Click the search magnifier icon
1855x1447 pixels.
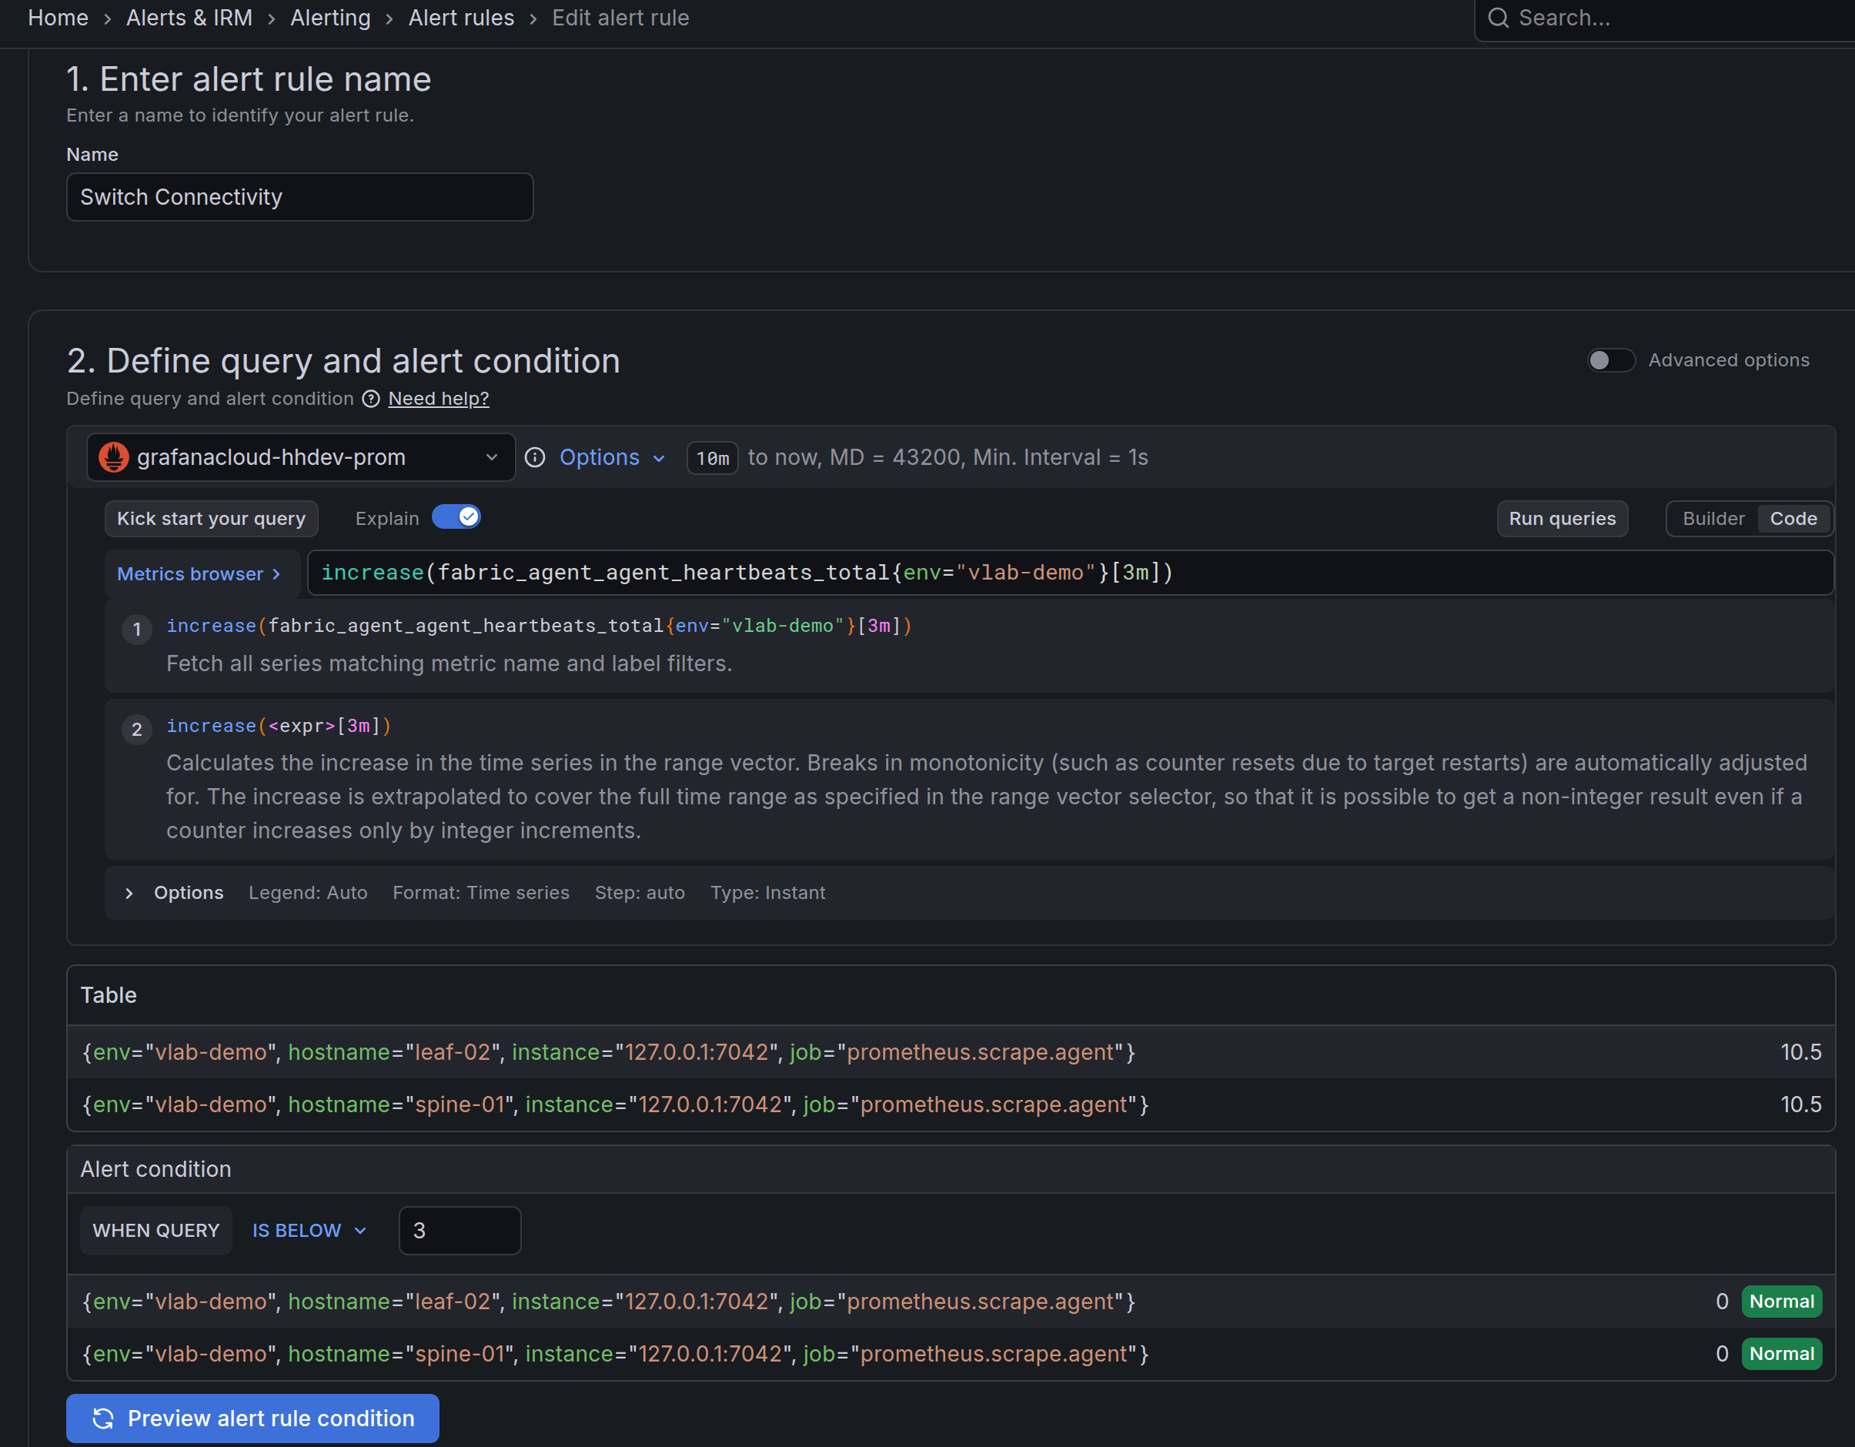1499,18
